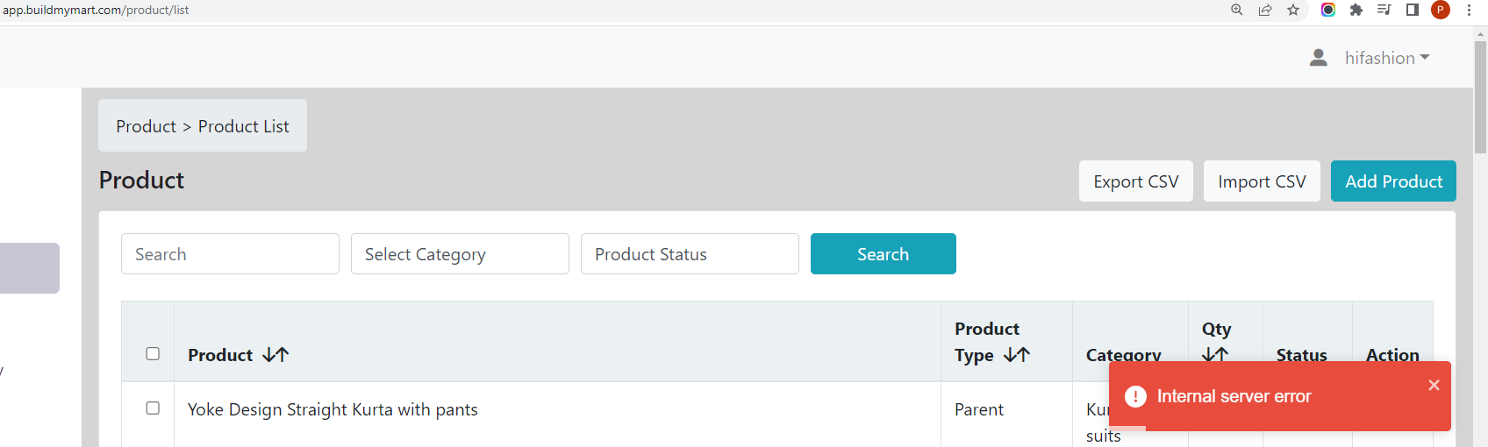Image resolution: width=1488 pixels, height=447 pixels.
Task: Sort by the Qty column arrows
Action: click(x=1215, y=355)
